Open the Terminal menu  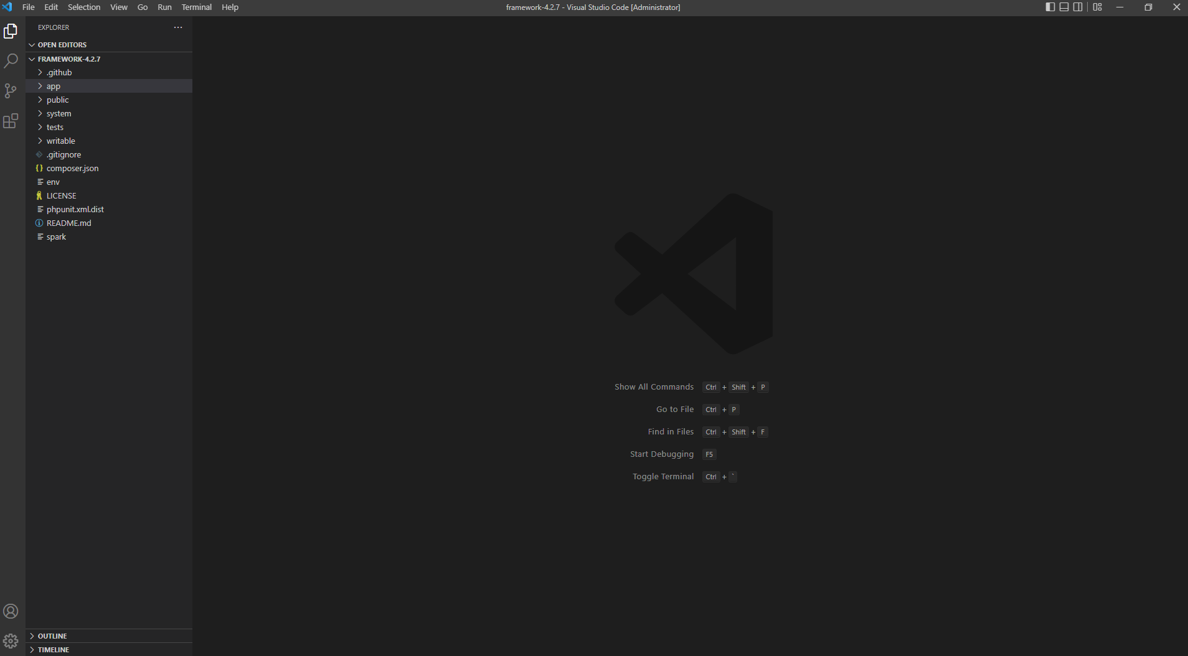[197, 7]
